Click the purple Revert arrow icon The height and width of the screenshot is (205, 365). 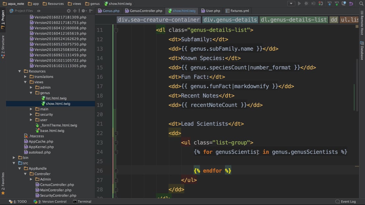tap(351, 4)
